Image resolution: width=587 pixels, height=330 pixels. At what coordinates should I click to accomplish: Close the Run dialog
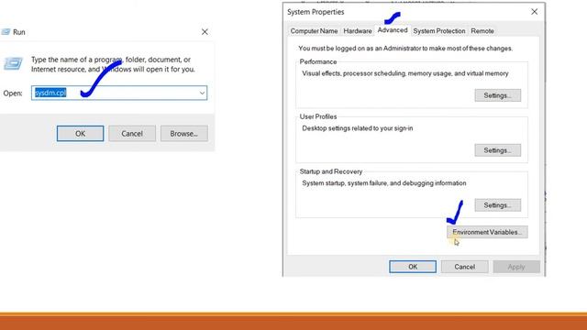[x=205, y=32]
